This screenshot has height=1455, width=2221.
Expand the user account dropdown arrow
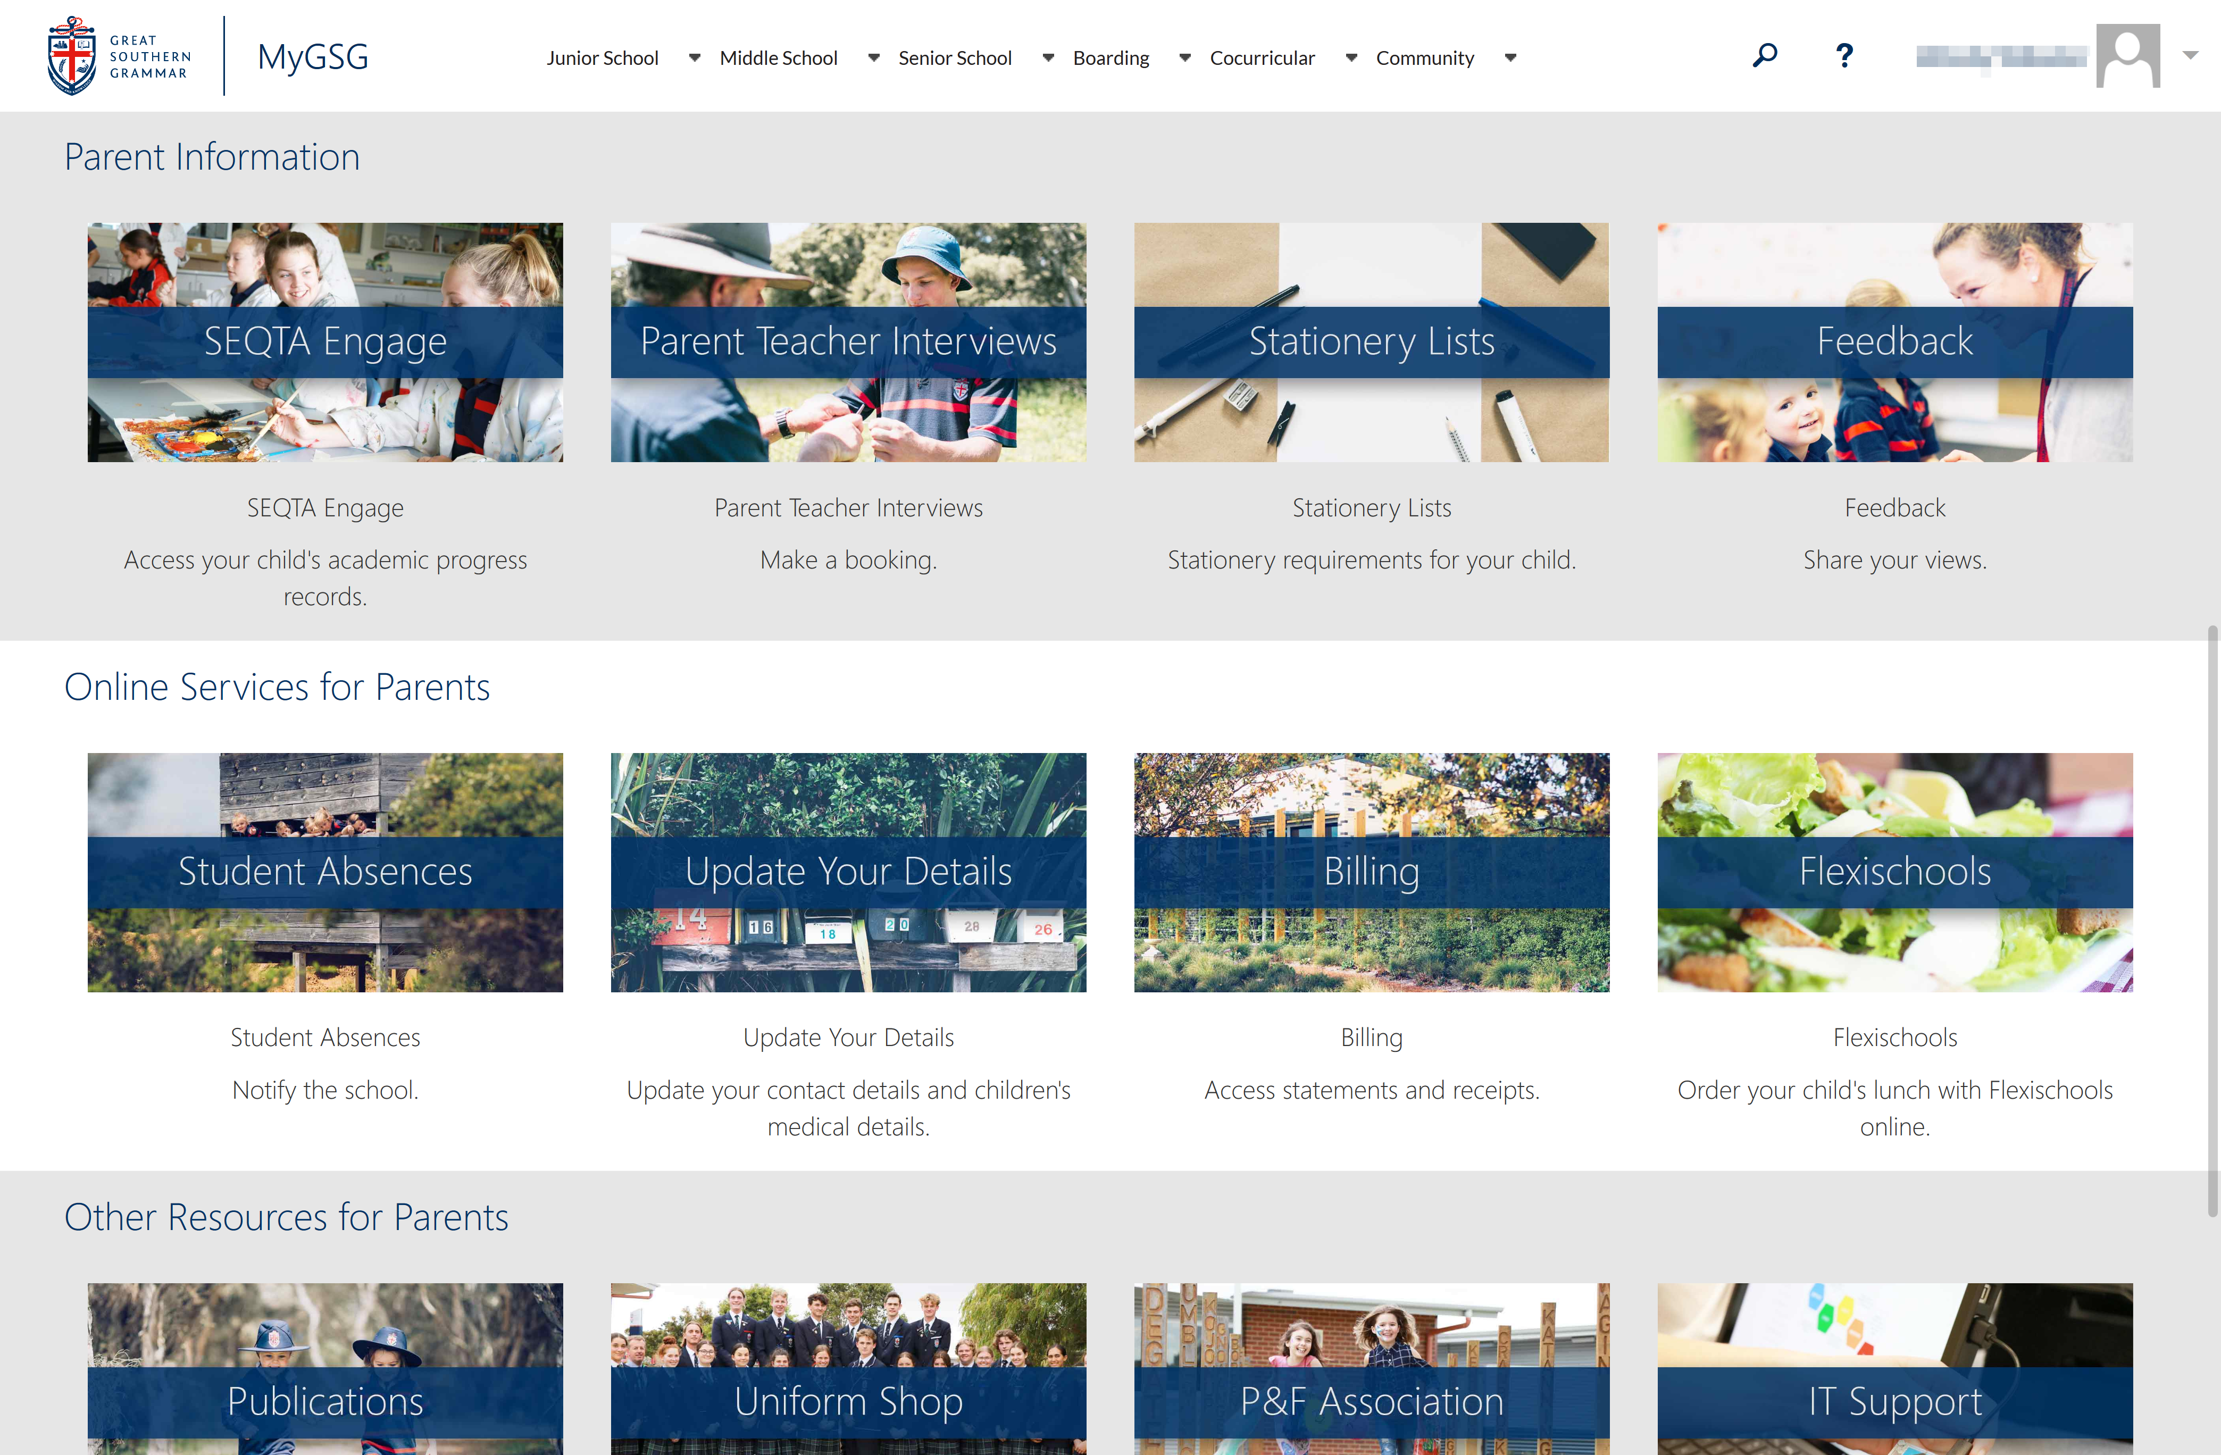[2190, 56]
